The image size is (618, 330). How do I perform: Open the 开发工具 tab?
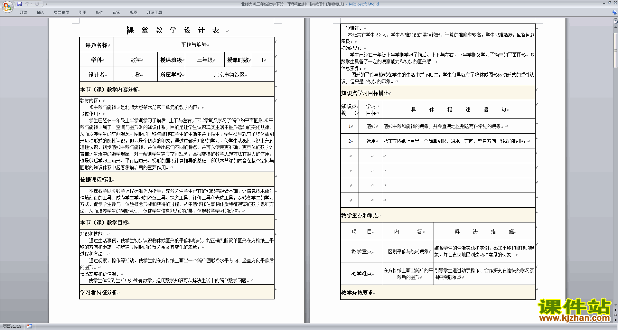pos(154,13)
